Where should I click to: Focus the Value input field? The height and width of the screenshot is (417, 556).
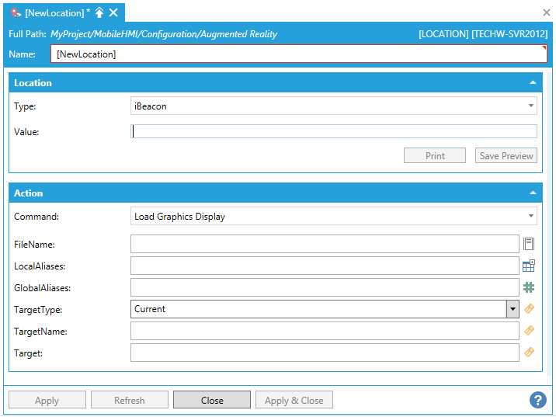(334, 131)
